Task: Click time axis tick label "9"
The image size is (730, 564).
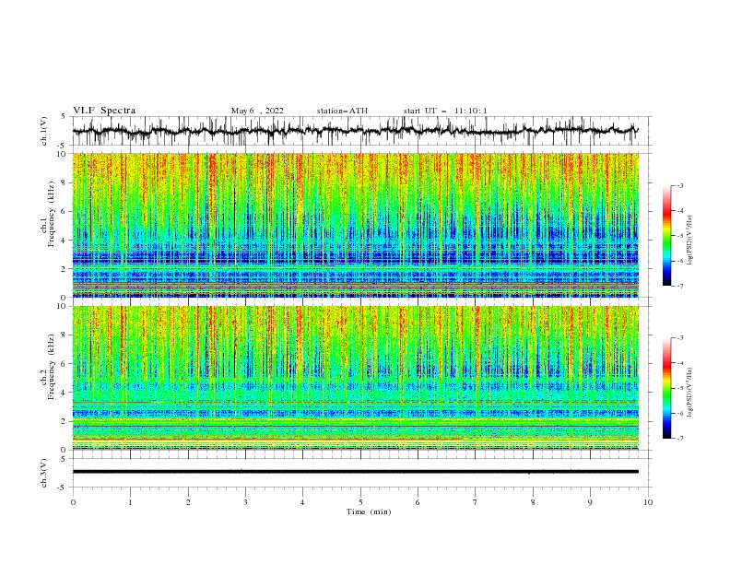Action: [590, 502]
